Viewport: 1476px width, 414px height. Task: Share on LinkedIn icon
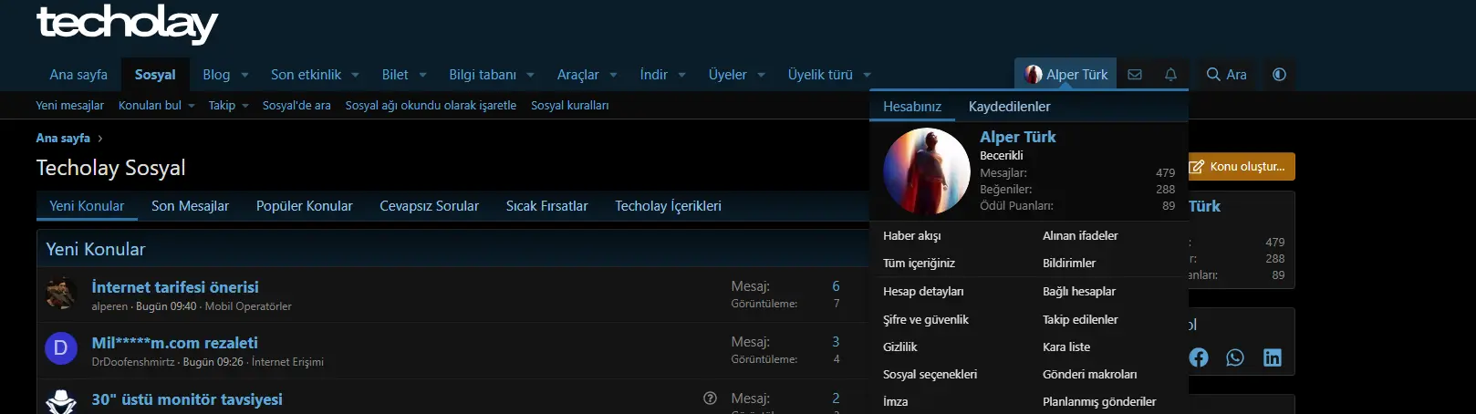[x=1273, y=357]
